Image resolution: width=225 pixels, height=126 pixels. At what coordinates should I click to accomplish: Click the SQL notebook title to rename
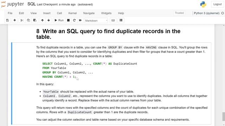coord(31,4)
